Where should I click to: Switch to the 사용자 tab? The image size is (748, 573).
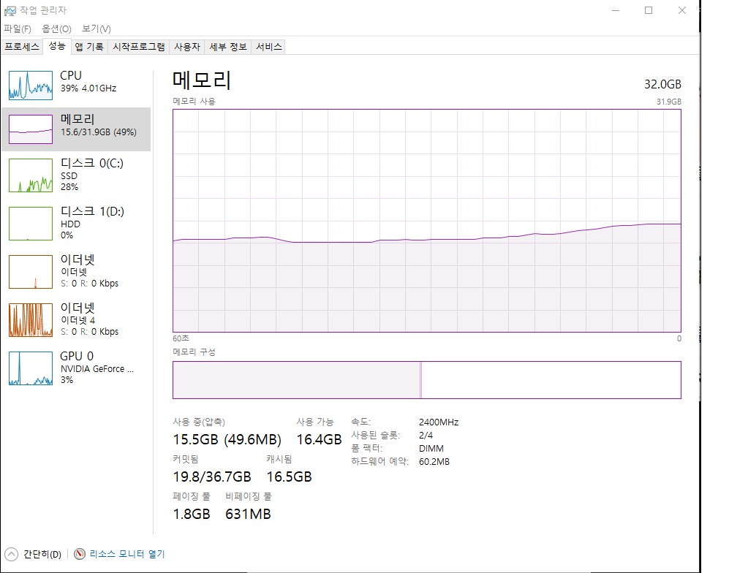pos(186,47)
